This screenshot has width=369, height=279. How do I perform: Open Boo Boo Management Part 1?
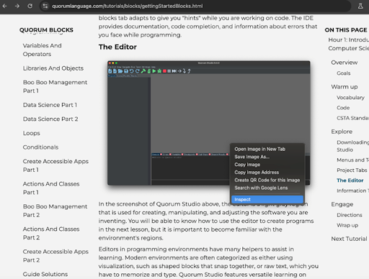pyautogui.click(x=55, y=86)
